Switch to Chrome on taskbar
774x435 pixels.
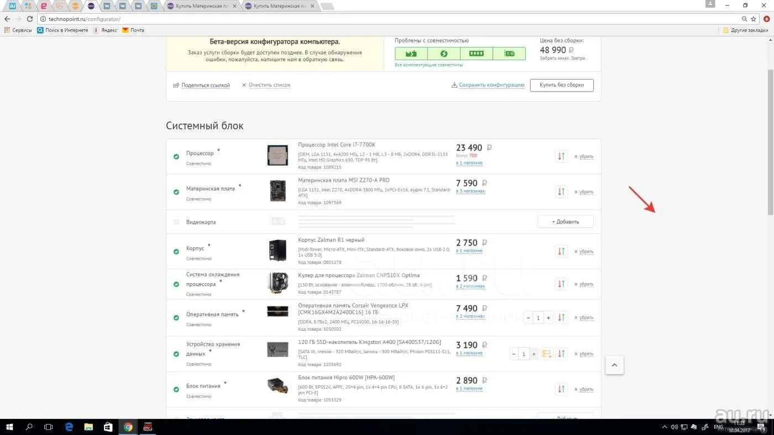[x=128, y=427]
